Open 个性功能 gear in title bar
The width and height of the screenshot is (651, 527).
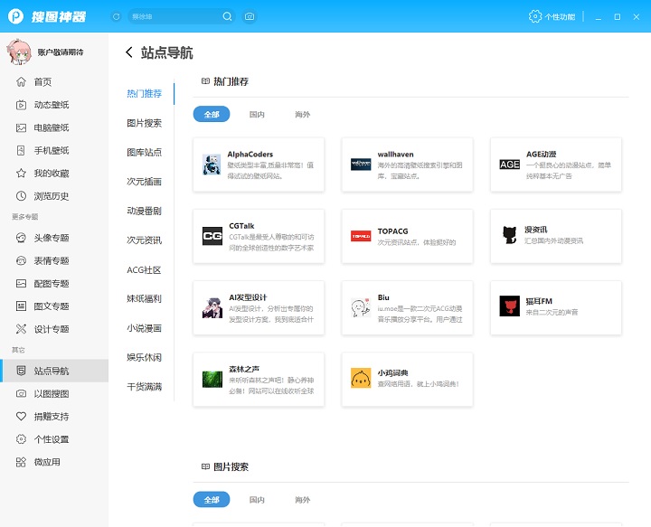click(535, 16)
